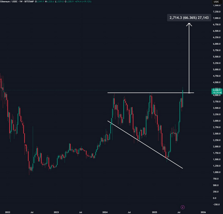Image resolution: width=223 pixels, height=214 pixels.
Task: Click the 2026 label on the time axis
Action: 203,212
